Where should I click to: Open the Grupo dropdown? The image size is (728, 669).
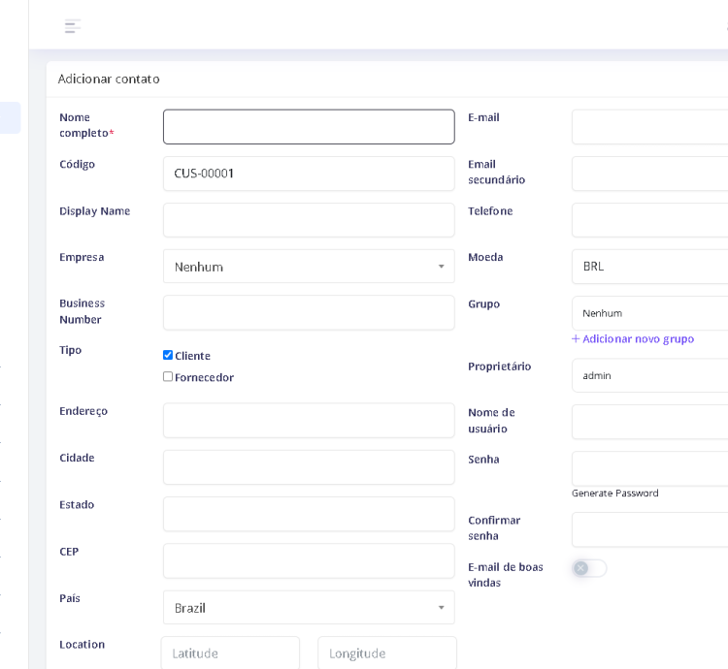(x=650, y=313)
